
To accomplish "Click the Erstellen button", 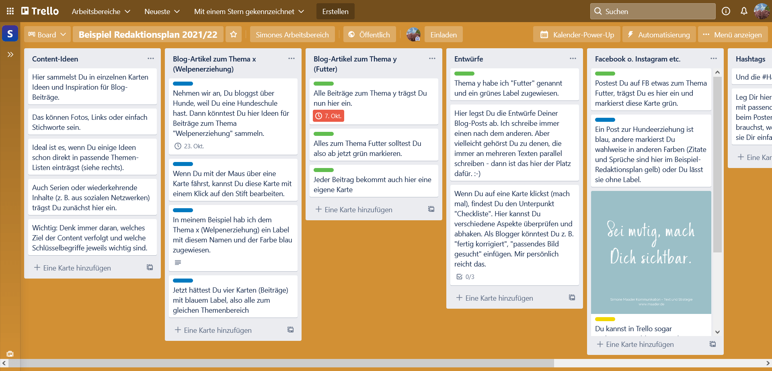I will [x=335, y=11].
